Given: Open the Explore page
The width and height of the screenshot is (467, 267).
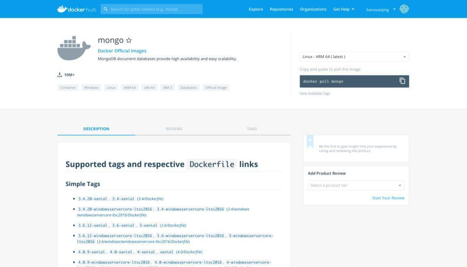Looking at the screenshot, I should pyautogui.click(x=256, y=9).
